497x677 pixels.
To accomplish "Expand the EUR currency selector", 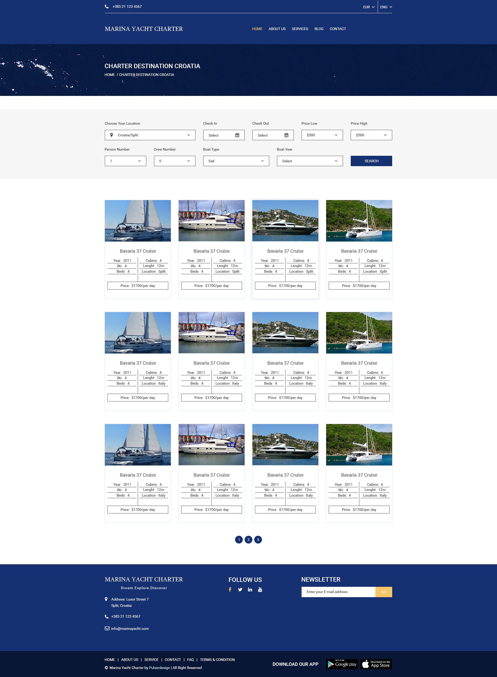I will pos(369,7).
